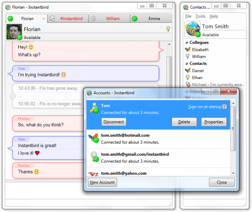Open Properties for Tom account
252x212 pixels.
pyautogui.click(x=214, y=122)
